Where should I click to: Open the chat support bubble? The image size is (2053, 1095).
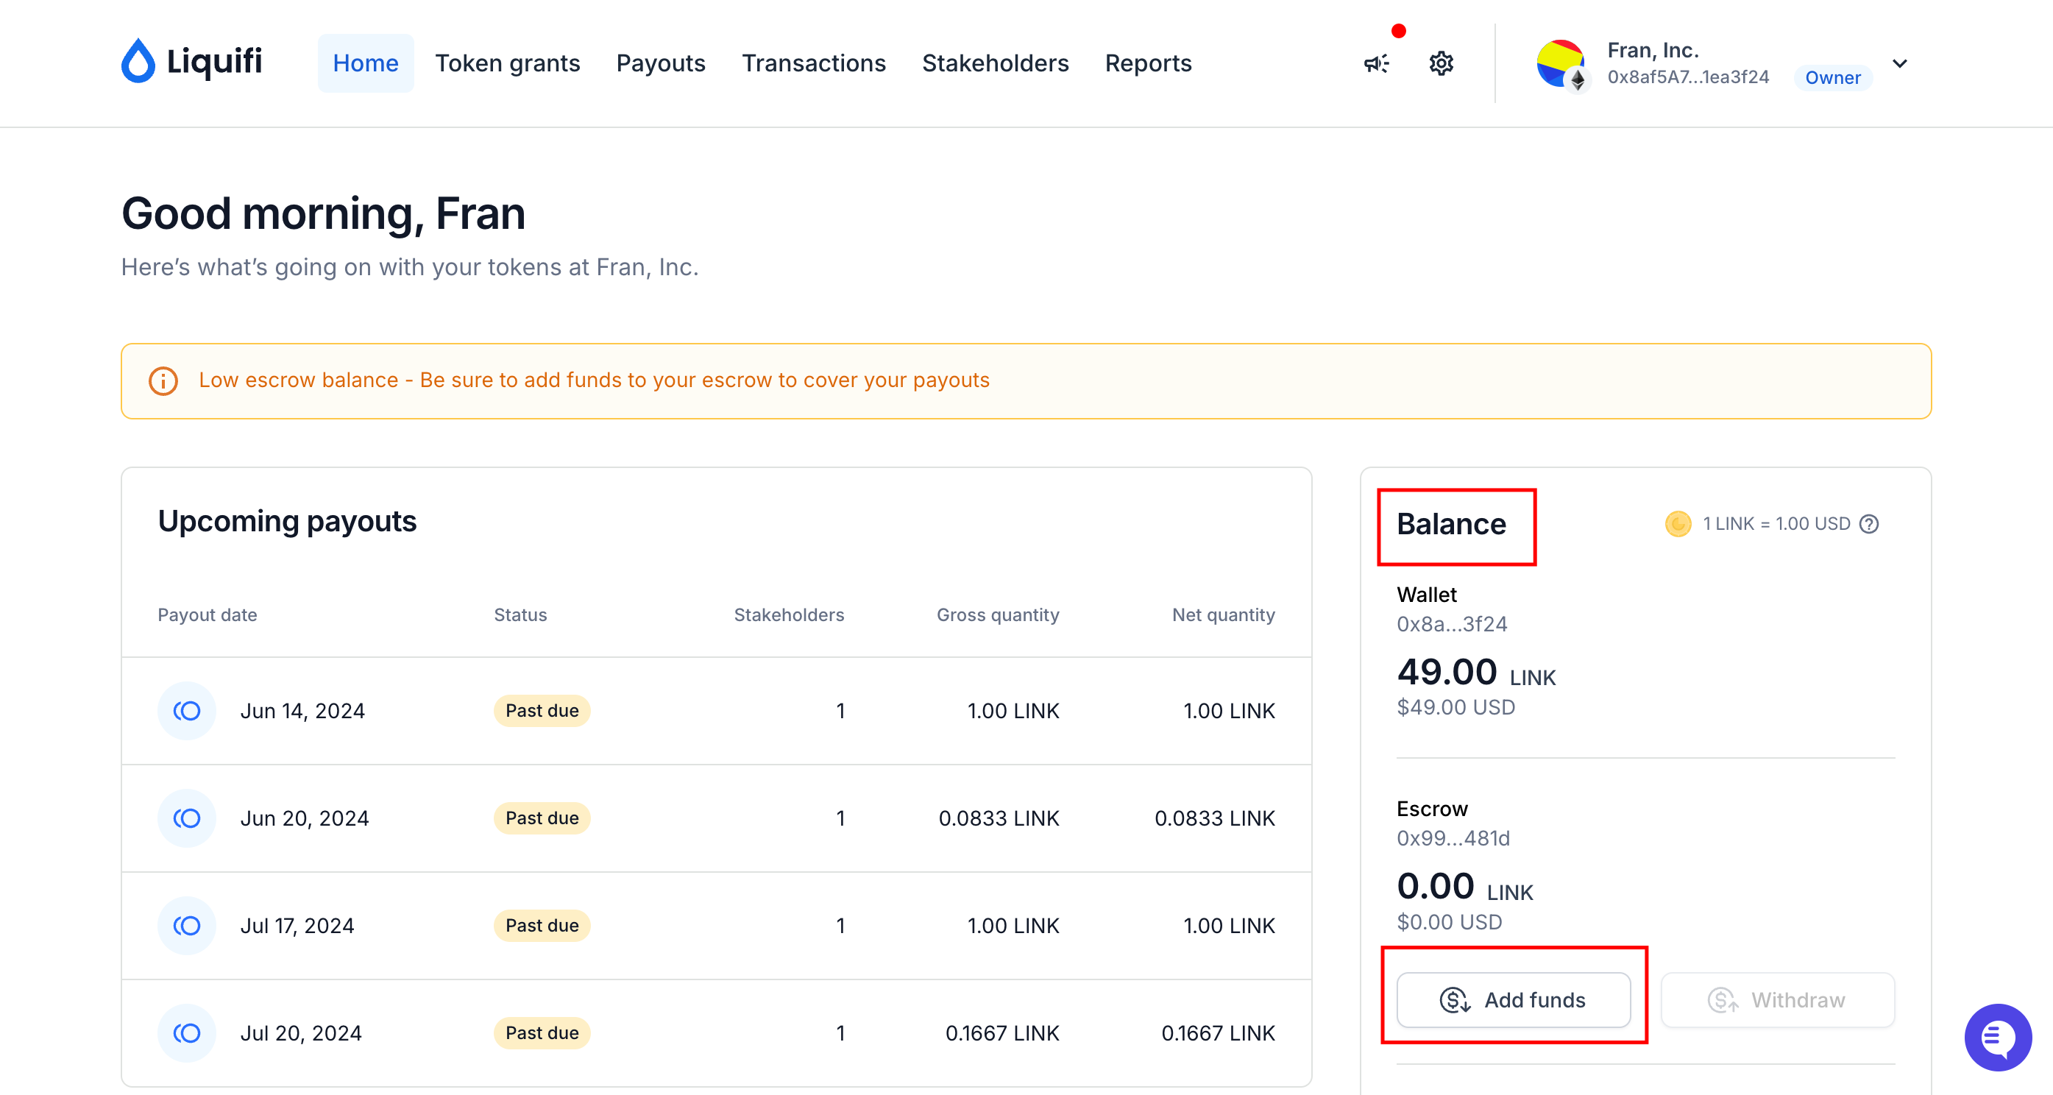tap(1997, 1037)
